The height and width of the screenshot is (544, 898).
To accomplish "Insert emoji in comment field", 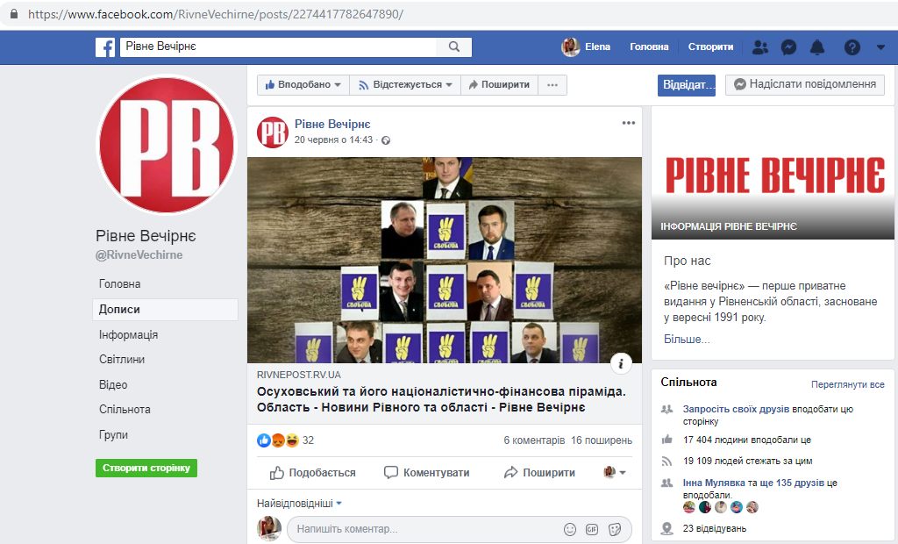I will (x=569, y=529).
